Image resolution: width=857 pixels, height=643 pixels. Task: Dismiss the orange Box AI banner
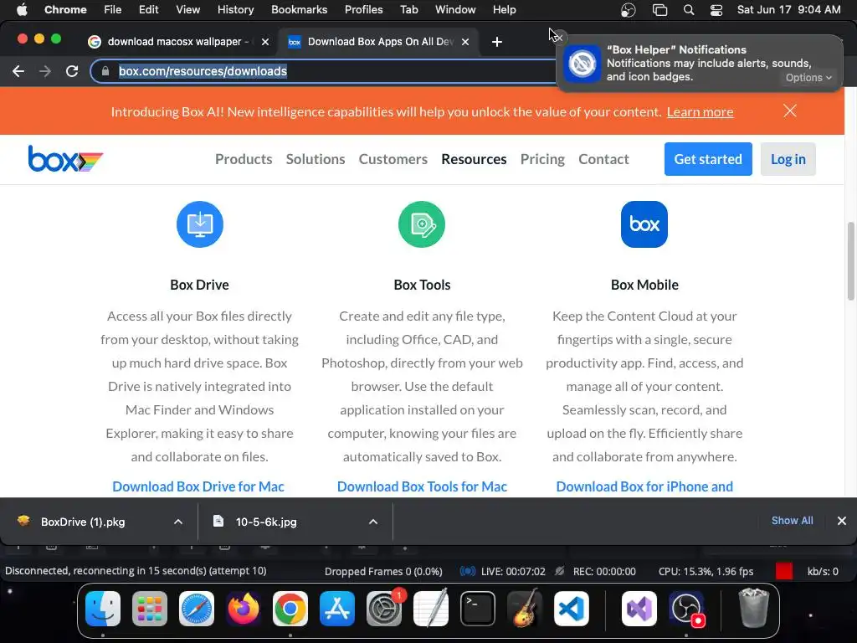pos(790,111)
